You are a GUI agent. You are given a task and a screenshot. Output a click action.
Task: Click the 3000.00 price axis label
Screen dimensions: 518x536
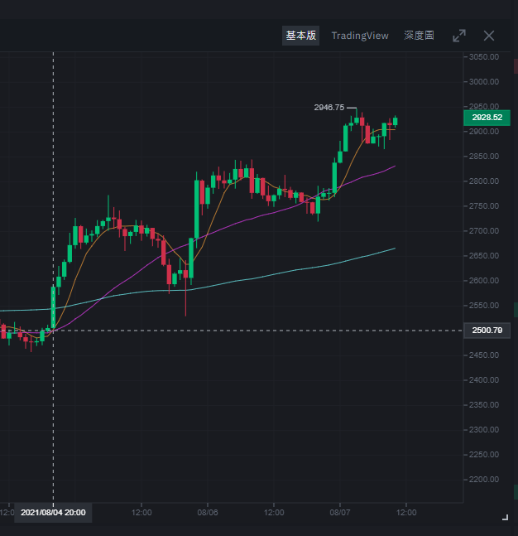(x=484, y=82)
